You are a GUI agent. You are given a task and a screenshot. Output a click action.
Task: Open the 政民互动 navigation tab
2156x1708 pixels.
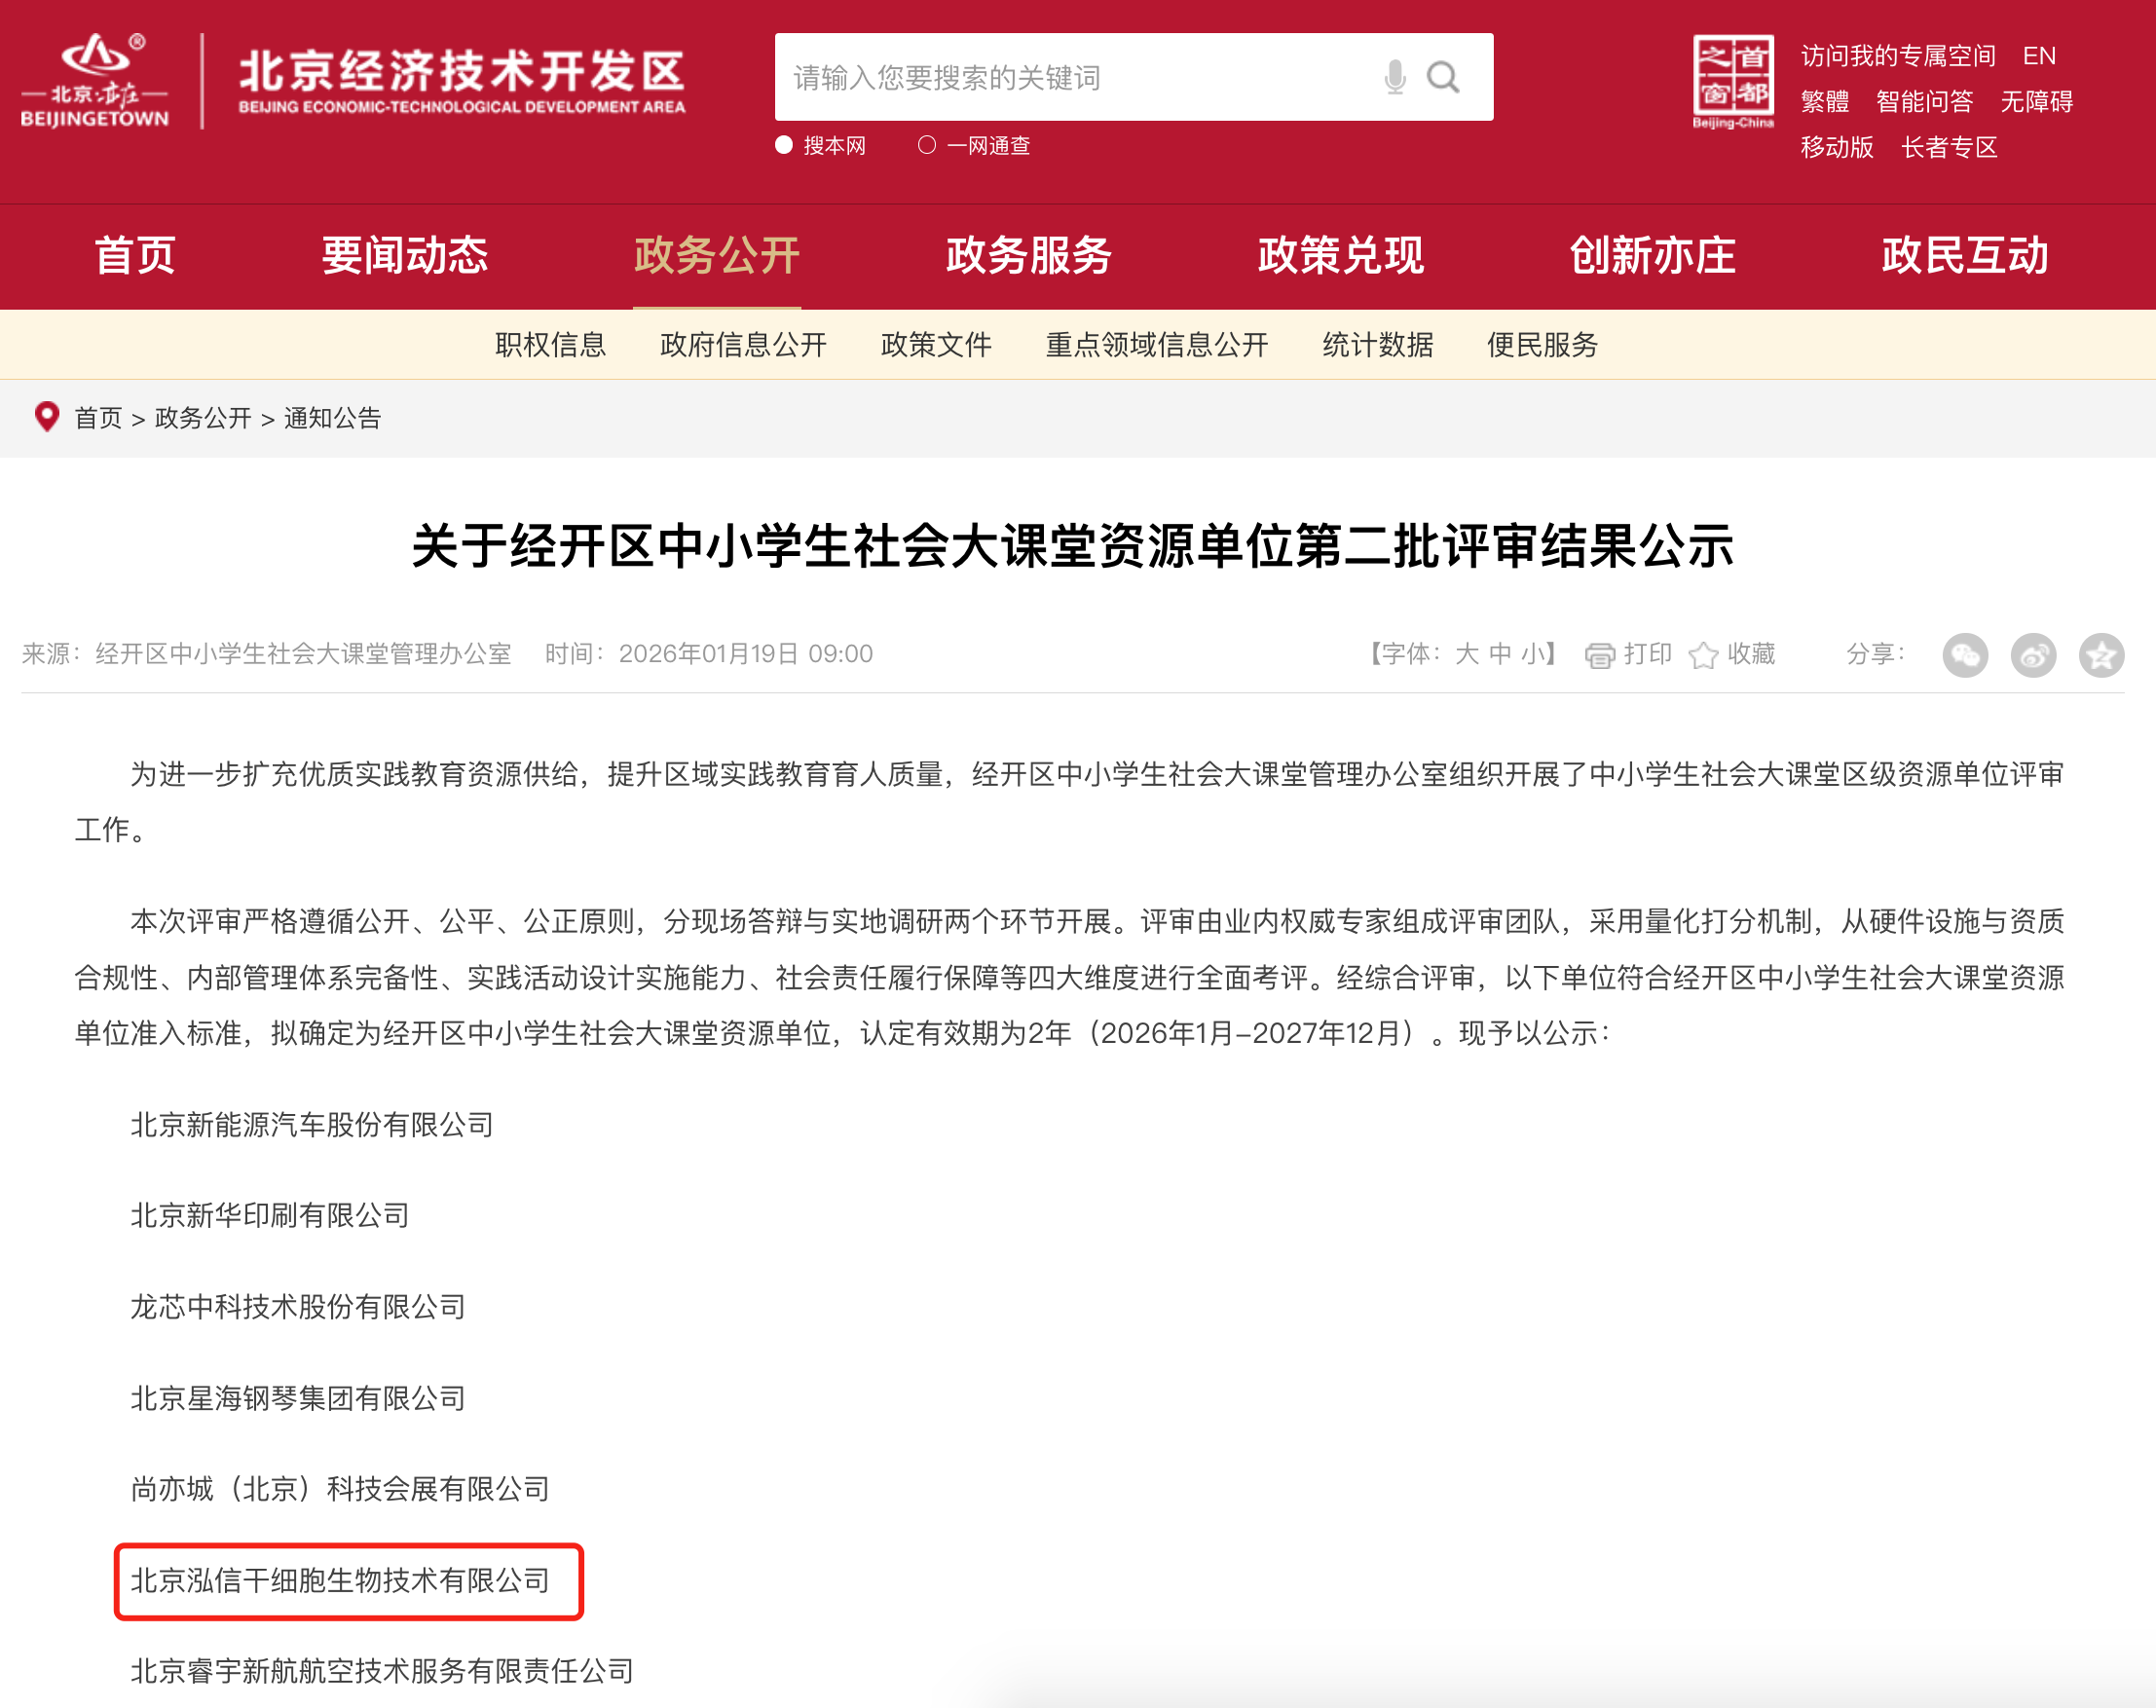1965,256
